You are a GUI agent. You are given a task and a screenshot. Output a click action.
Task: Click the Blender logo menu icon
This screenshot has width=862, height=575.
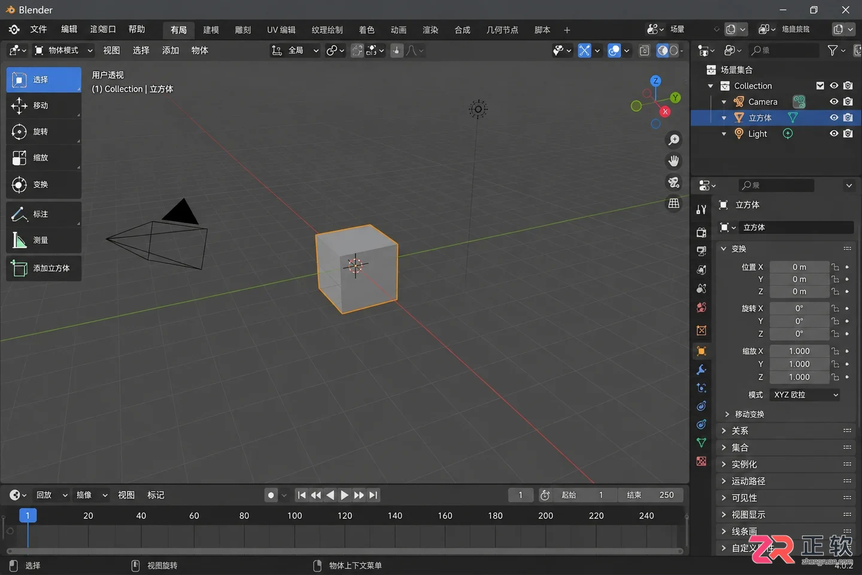point(14,29)
